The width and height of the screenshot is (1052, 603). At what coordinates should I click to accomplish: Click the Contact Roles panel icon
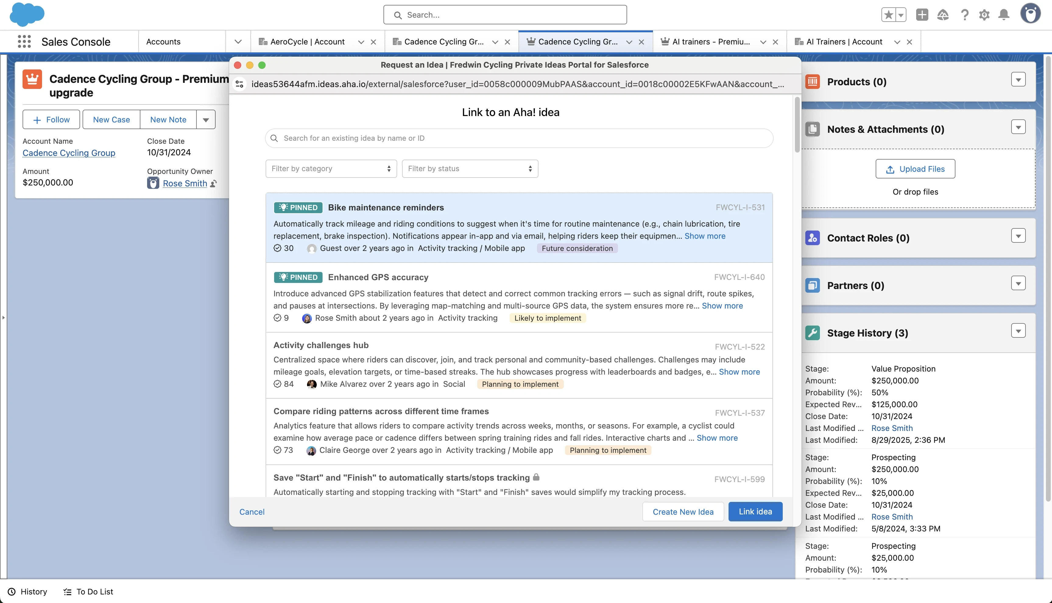coord(812,238)
